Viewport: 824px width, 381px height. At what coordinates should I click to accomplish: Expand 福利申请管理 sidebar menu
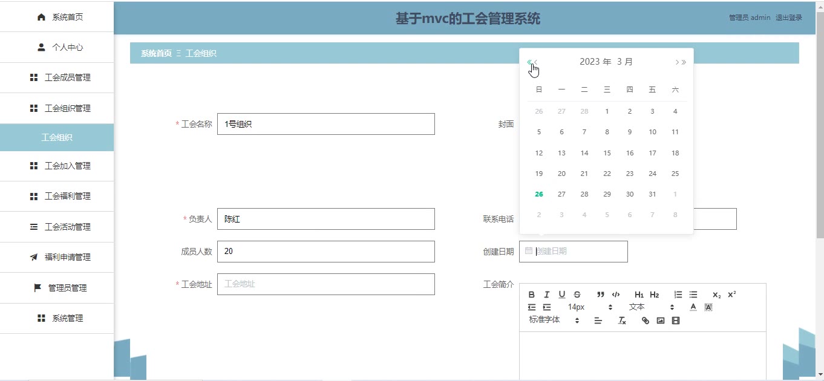pyautogui.click(x=57, y=257)
